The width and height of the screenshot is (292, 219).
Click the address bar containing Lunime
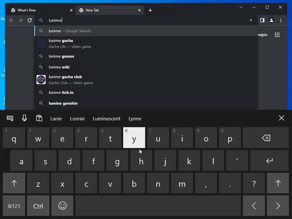146,20
